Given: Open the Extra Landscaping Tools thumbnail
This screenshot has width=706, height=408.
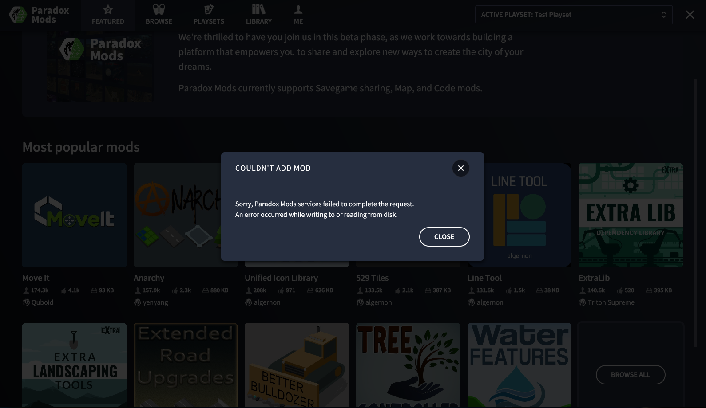Looking at the screenshot, I should pos(74,365).
